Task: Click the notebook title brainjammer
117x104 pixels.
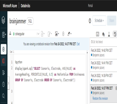Action: [x=18, y=21]
